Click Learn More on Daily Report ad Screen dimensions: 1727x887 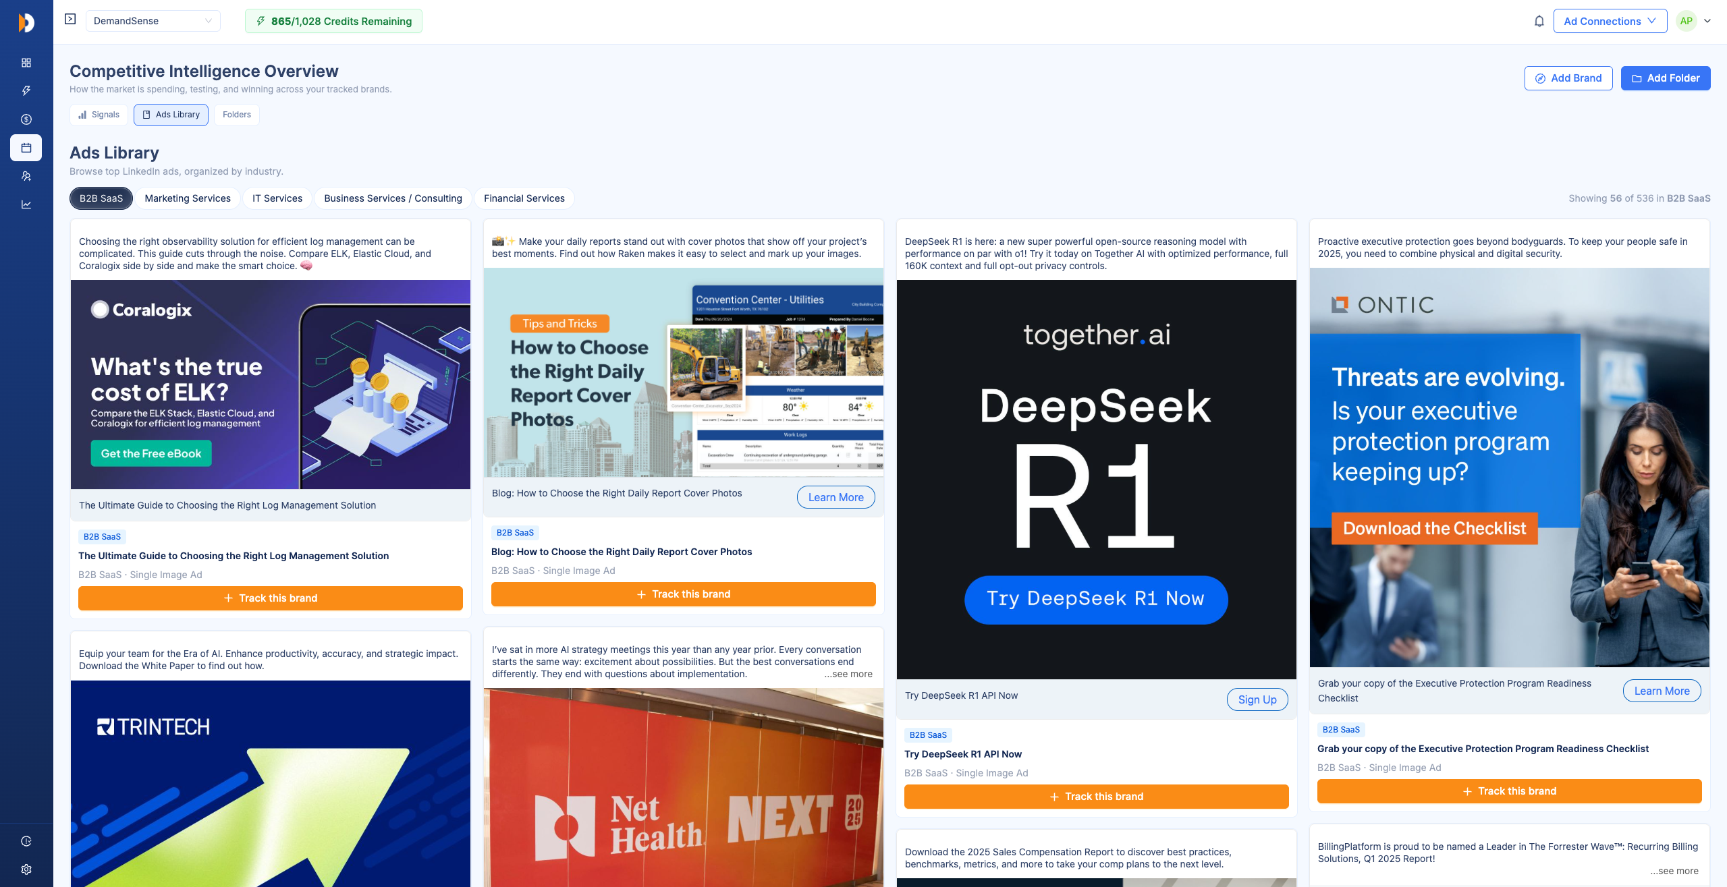point(835,497)
